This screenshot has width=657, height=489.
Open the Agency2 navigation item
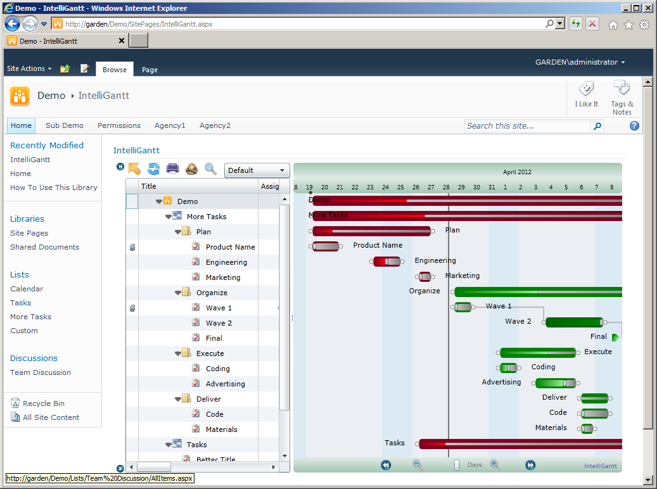coord(215,125)
